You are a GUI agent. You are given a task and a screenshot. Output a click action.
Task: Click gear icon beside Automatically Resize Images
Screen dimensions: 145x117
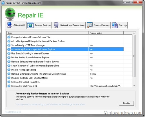pos(9,49)
